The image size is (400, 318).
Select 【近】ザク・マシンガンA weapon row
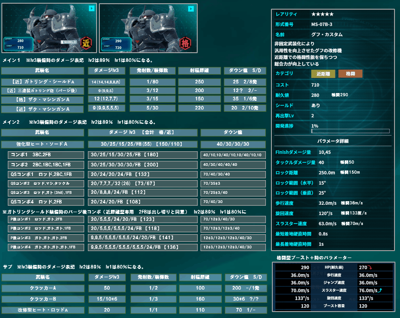coord(134,109)
